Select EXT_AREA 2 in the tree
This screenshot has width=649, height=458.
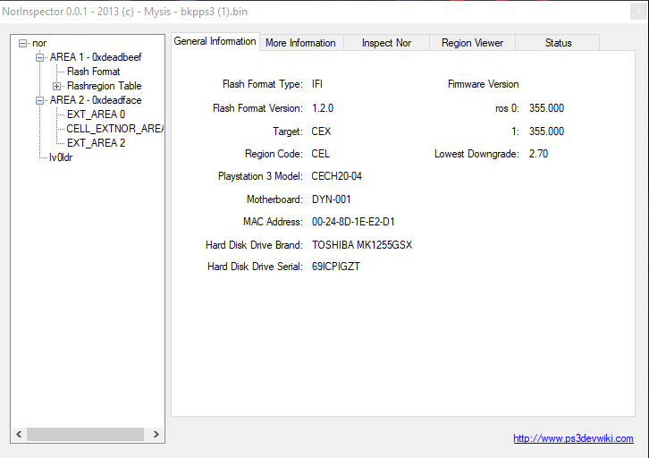[x=96, y=143]
